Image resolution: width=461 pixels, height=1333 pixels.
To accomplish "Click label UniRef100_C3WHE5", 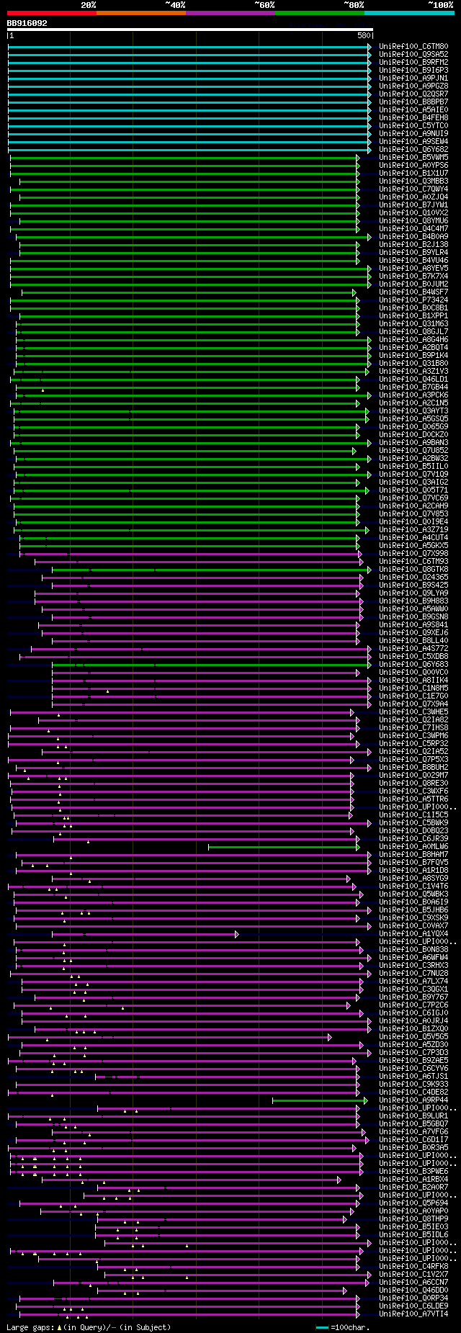I will (413, 712).
